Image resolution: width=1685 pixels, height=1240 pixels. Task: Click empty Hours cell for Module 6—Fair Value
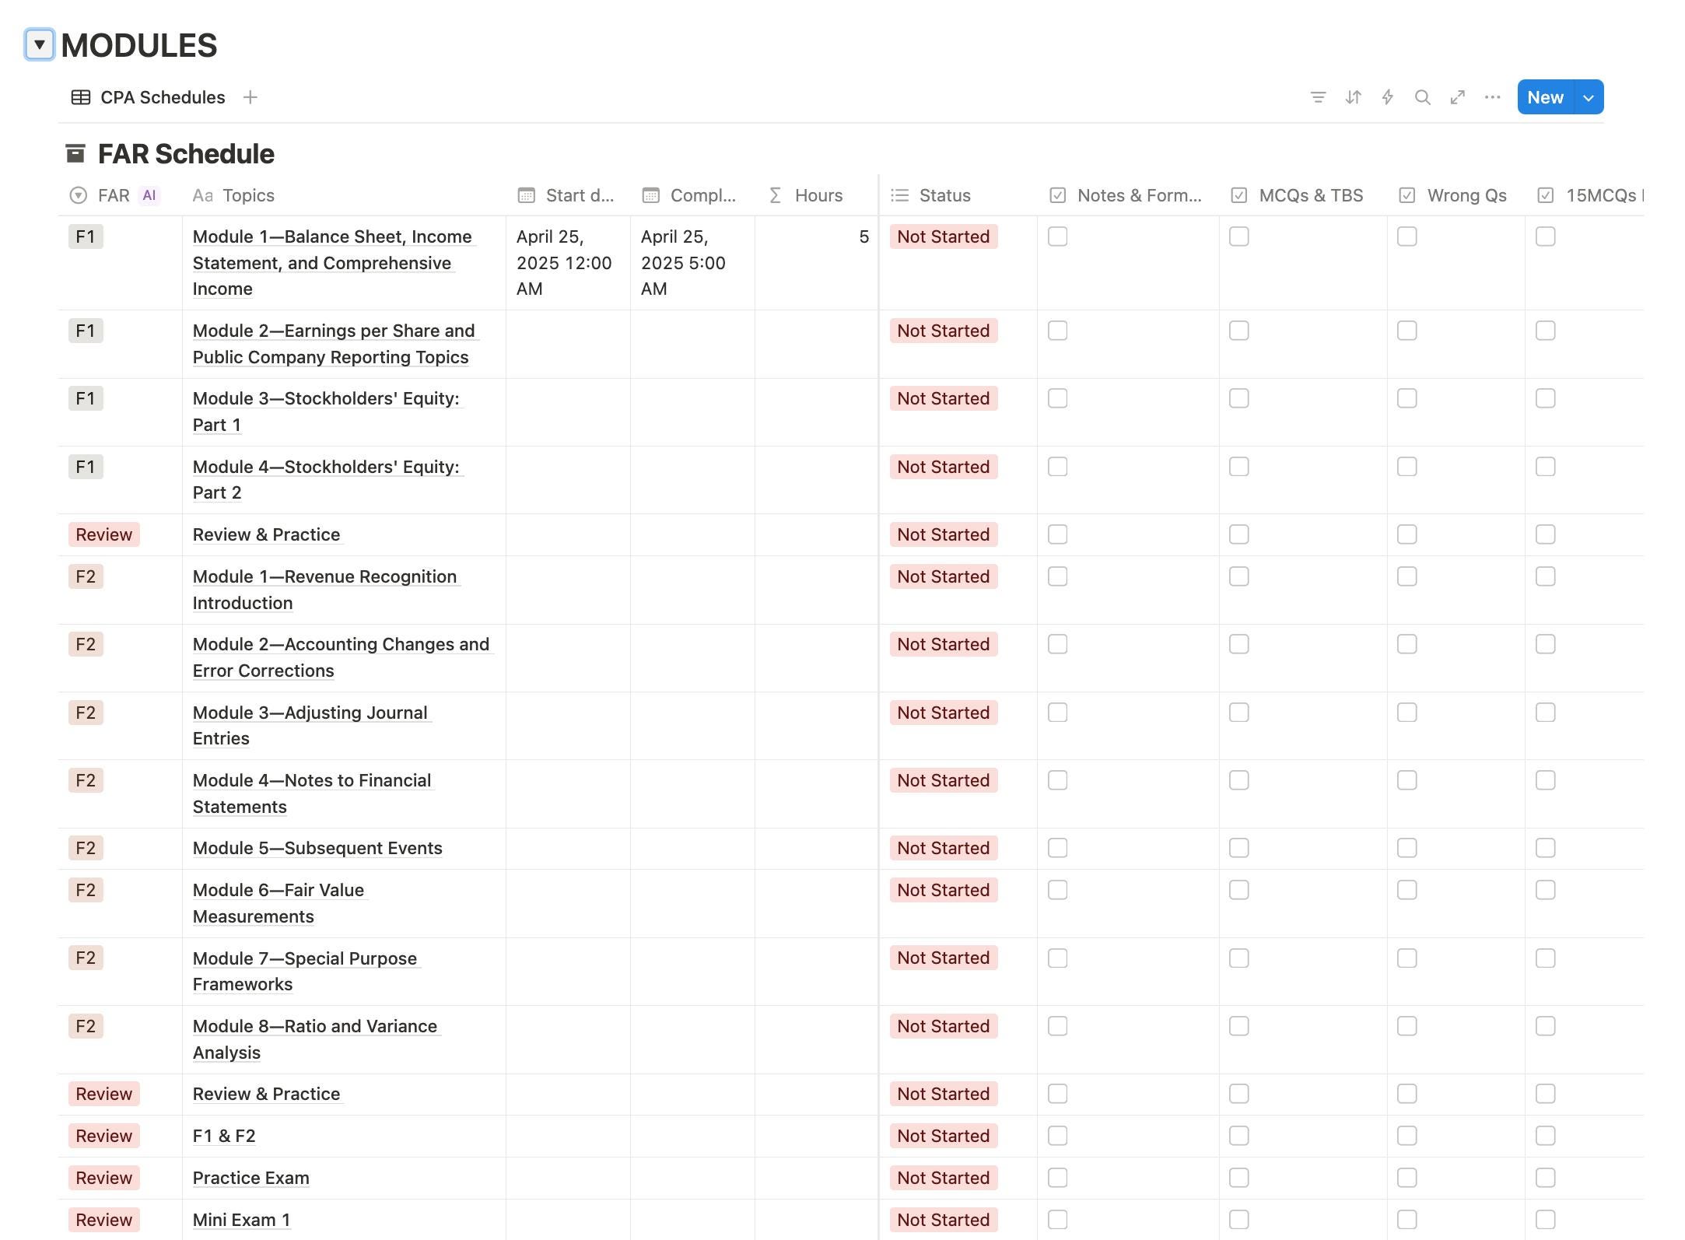(816, 903)
